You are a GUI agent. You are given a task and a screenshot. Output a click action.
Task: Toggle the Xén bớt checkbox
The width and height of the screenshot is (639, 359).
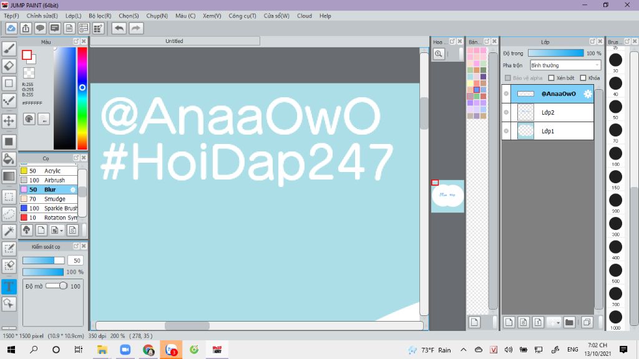552,78
